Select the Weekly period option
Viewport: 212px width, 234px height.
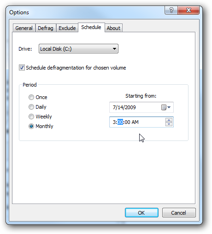31,117
